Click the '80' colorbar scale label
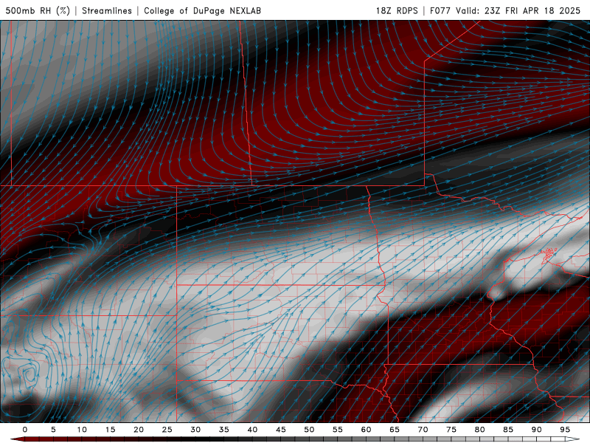 point(479,430)
